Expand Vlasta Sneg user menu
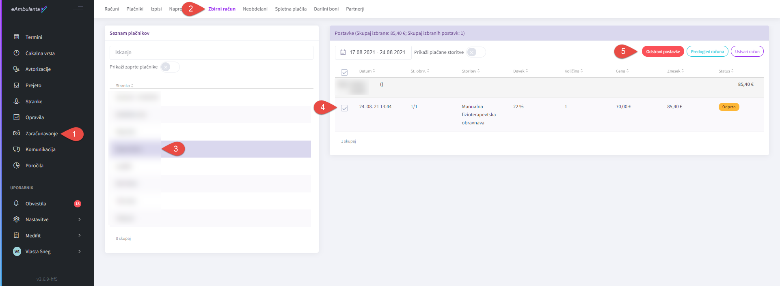The height and width of the screenshot is (286, 780). 80,252
